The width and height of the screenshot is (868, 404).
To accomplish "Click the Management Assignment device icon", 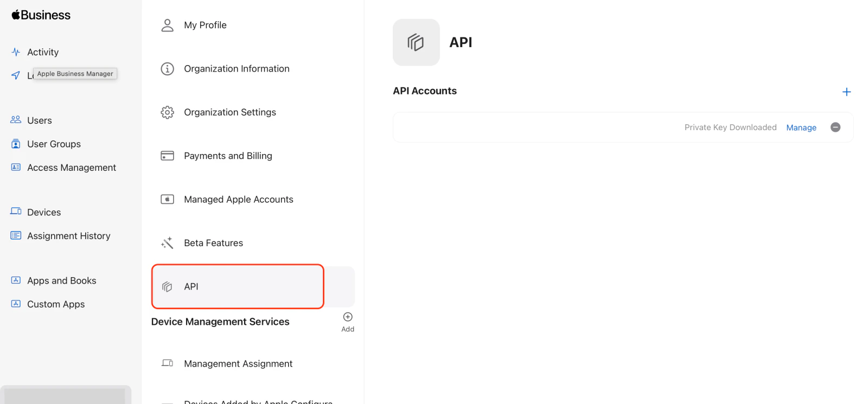I will click(x=167, y=363).
